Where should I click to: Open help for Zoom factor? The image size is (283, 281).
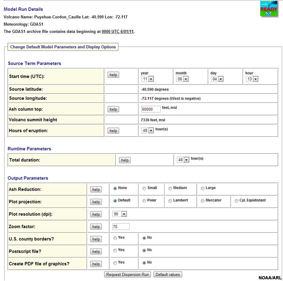[96, 227]
